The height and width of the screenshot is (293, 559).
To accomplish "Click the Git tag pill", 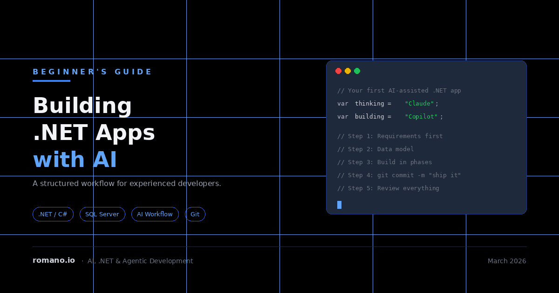I will [x=195, y=214].
